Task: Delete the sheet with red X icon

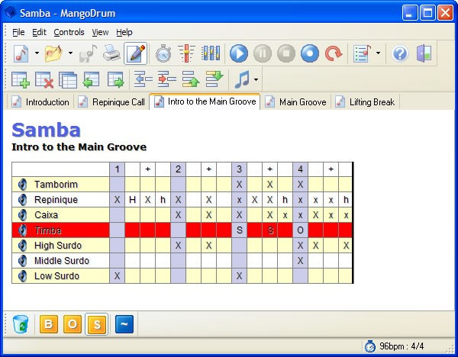Action: tap(44, 79)
